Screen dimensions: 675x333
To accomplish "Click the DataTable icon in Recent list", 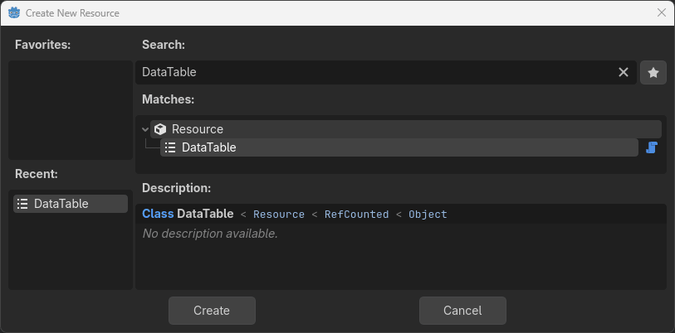I will pos(22,204).
